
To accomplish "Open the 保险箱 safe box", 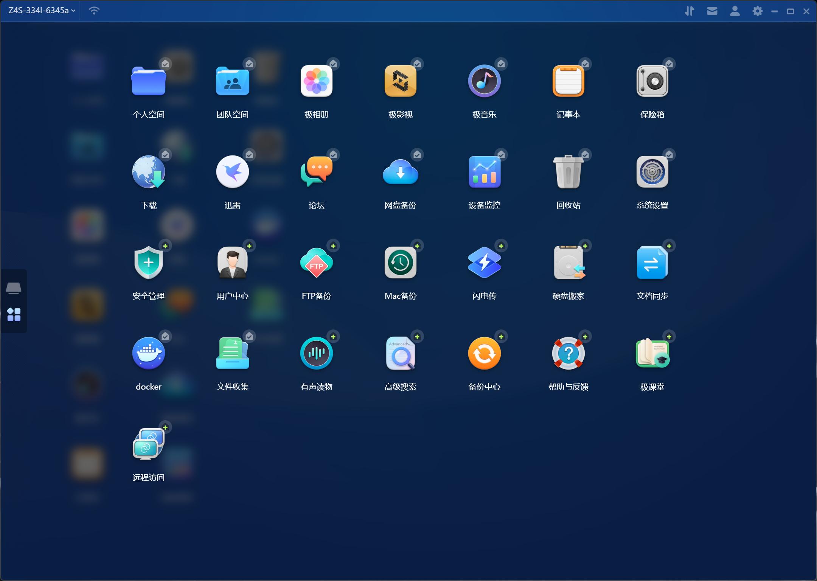I will (x=652, y=81).
